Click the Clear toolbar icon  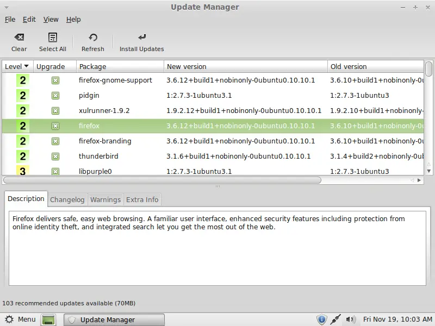[19, 37]
